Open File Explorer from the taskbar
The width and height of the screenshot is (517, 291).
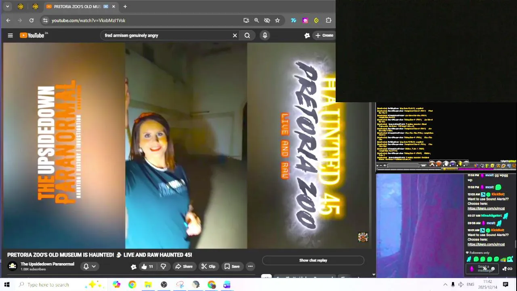[148, 285]
